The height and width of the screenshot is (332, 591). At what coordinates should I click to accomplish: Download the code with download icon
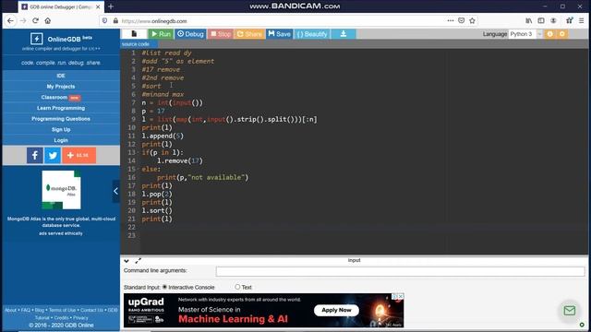tap(344, 34)
